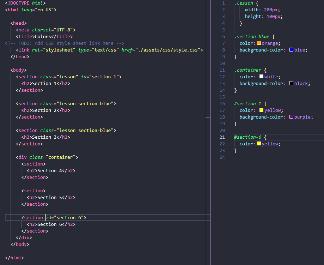Click the Section 3 heading text

(44, 137)
